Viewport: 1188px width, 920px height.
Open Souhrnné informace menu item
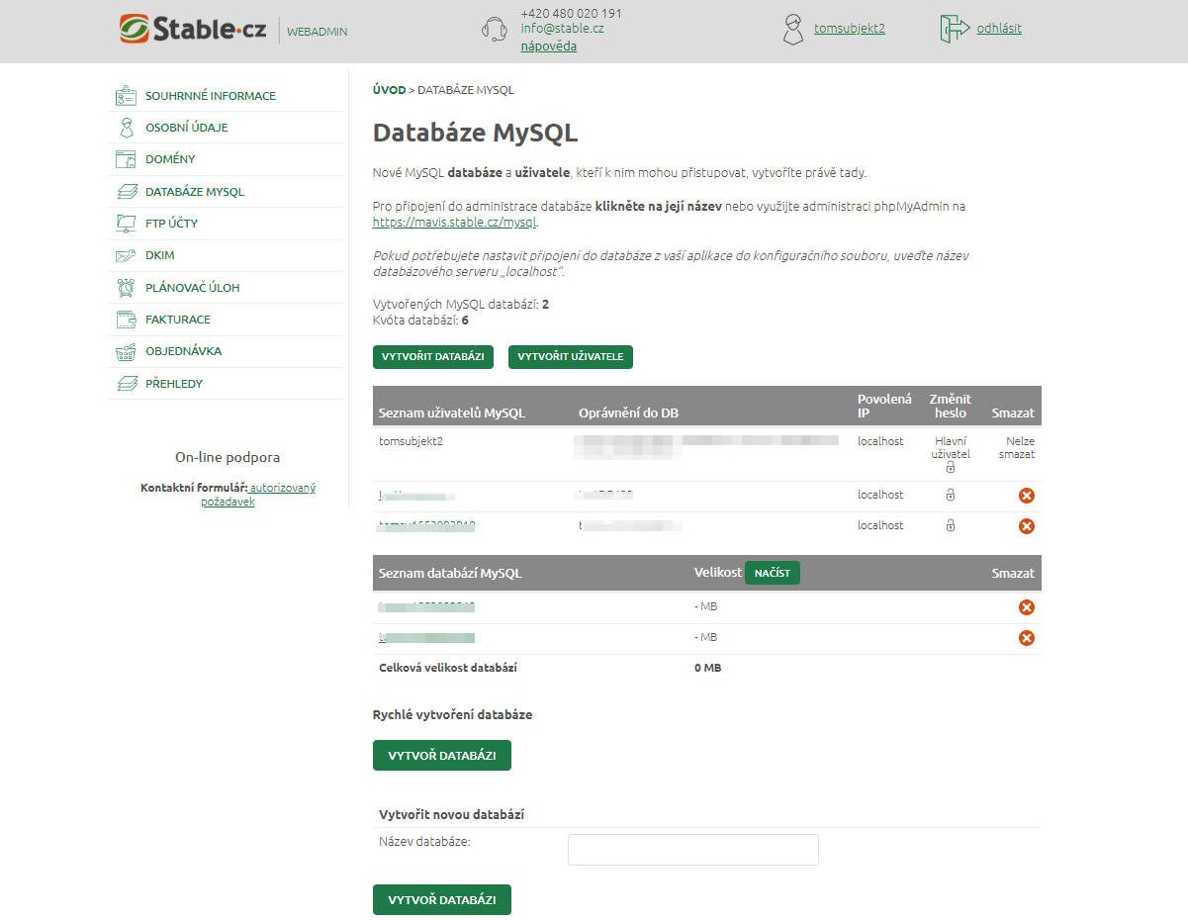click(211, 96)
